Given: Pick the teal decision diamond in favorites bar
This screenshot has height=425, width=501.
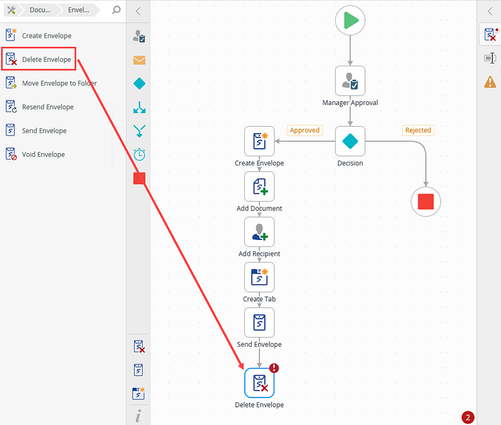Looking at the screenshot, I should pos(139,84).
